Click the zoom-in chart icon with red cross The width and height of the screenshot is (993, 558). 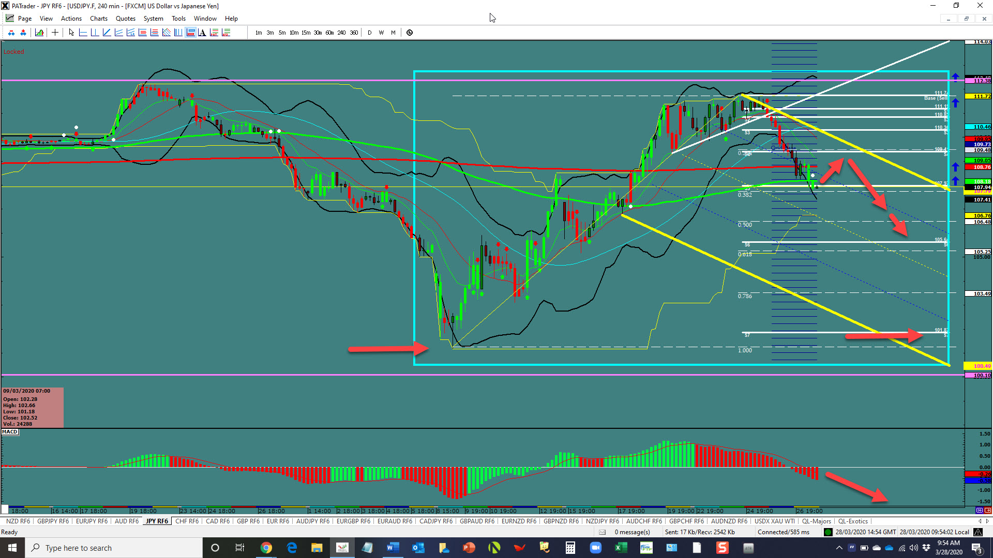pos(23,33)
